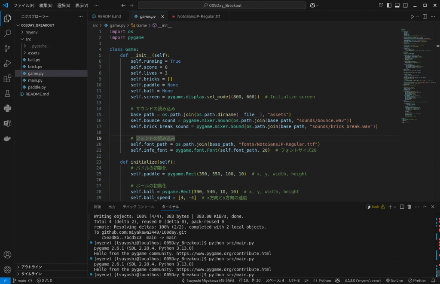The width and height of the screenshot is (440, 284).
Task: Click Prettier in status bar
Action: (417, 281)
